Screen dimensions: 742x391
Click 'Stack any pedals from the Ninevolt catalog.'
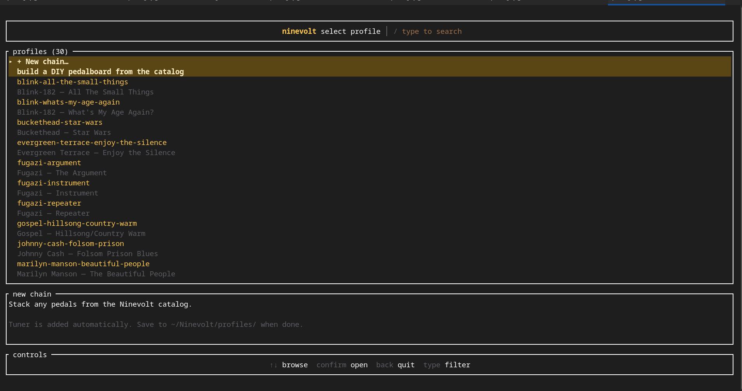100,304
